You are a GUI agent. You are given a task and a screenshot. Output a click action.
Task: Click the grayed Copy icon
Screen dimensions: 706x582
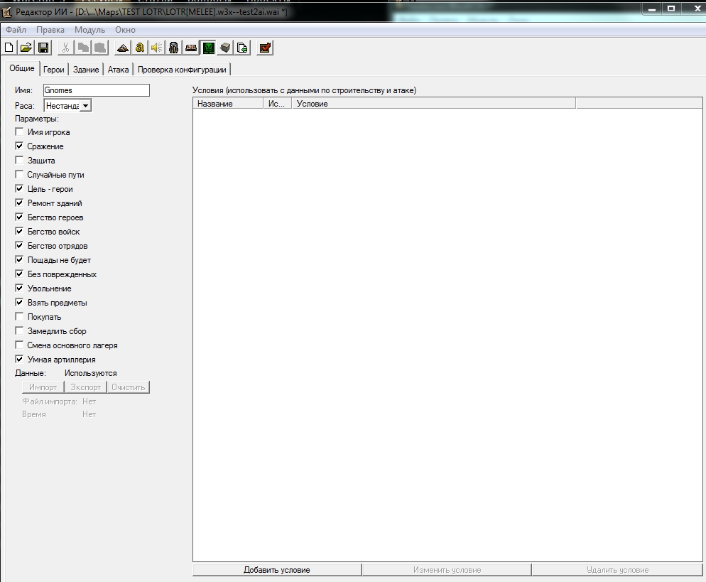83,48
